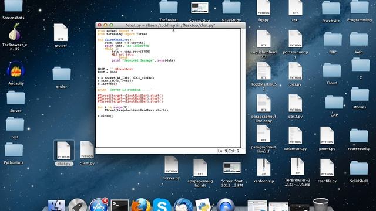Select the PHP folder
Viewport: 376px width, 211px height.
[x=333, y=39]
